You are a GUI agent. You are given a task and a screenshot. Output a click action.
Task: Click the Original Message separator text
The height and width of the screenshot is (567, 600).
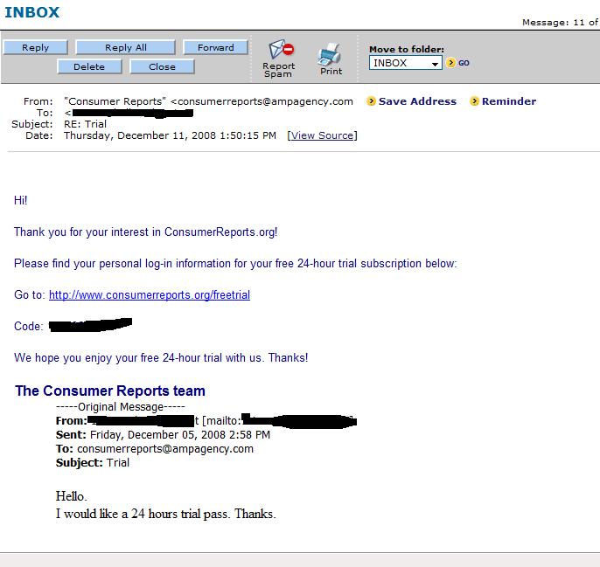(x=121, y=407)
